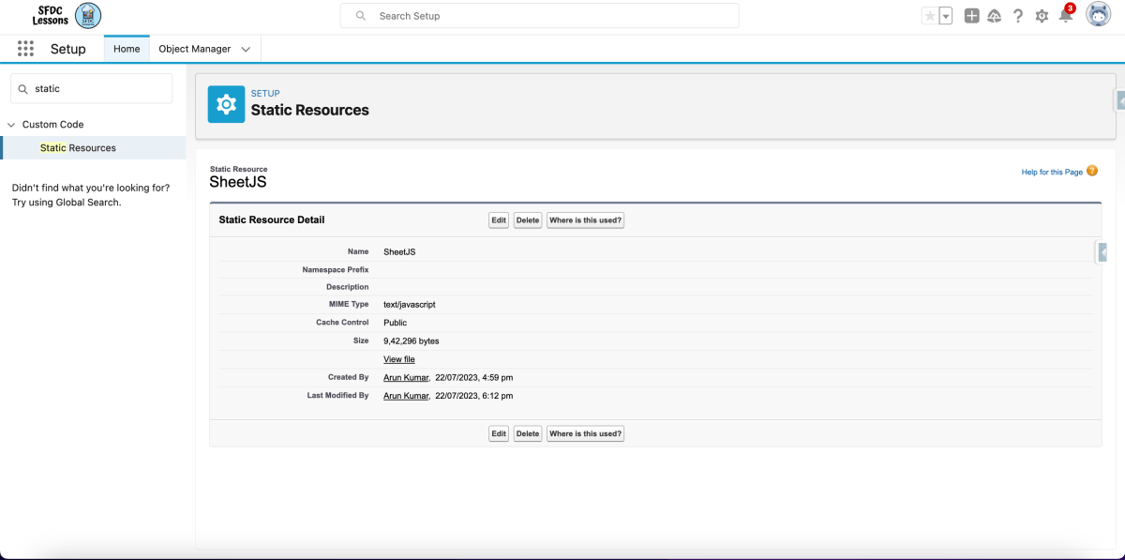Expand the Object Manager tab dropdown chevron
Screen dimensions: 1125x560
[x=246, y=49]
